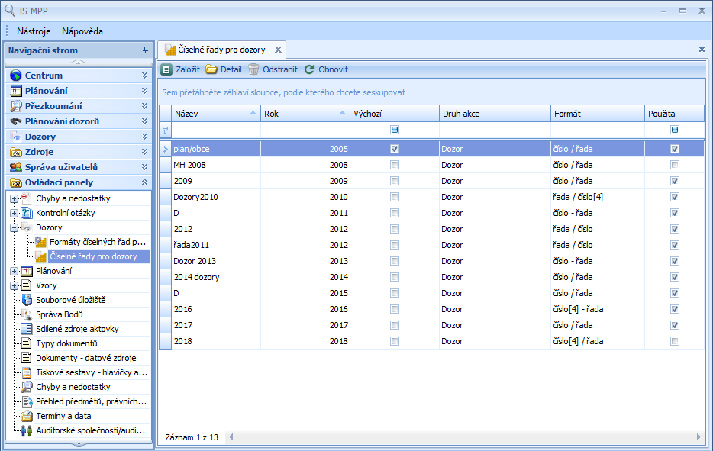The height and width of the screenshot is (451, 713).
Task: Click the Druh akce column header
Action: (495, 114)
